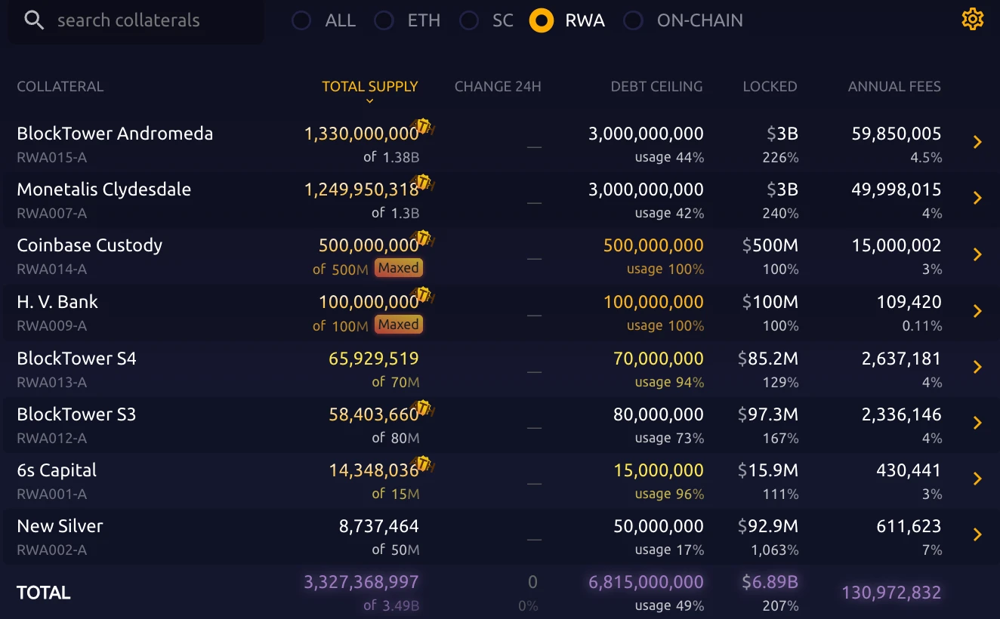Viewport: 1000px width, 619px height.
Task: Click the search collaterals input field
Action: pyautogui.click(x=136, y=20)
